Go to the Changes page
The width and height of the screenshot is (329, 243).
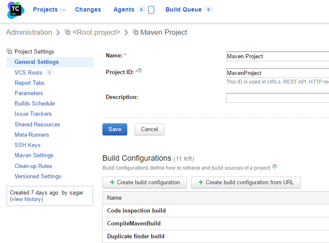(88, 9)
